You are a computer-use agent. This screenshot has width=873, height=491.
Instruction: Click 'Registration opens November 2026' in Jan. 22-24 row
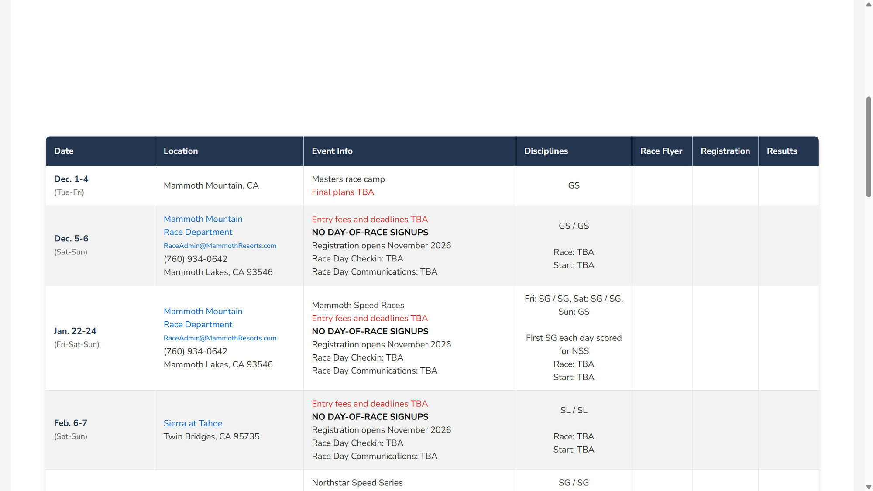point(382,344)
